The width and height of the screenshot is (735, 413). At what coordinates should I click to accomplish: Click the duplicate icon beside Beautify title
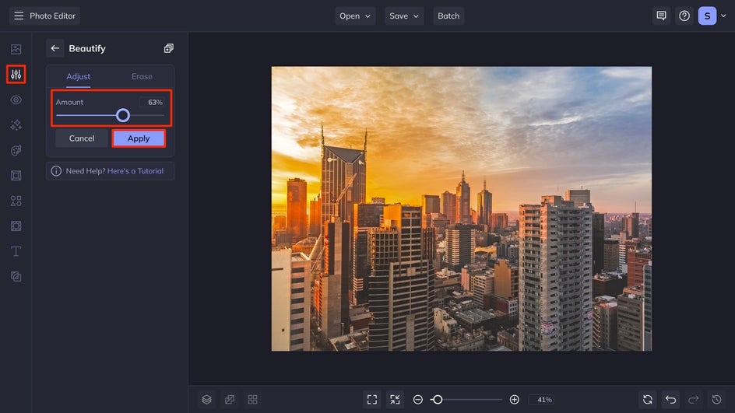point(169,48)
